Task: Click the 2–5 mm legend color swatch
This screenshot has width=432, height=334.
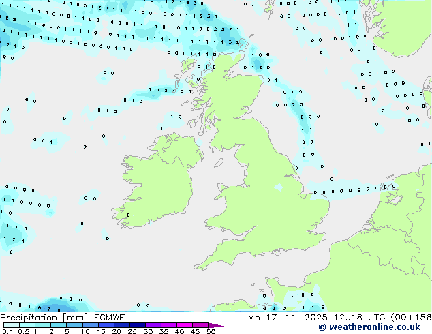Action: (x=59, y=325)
